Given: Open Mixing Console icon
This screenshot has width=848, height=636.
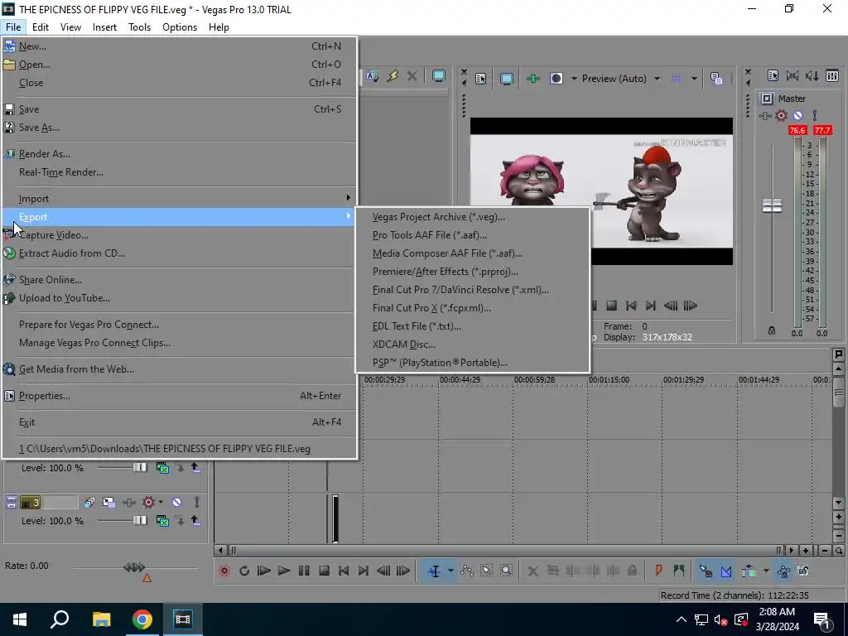Looking at the screenshot, I should tap(832, 75).
